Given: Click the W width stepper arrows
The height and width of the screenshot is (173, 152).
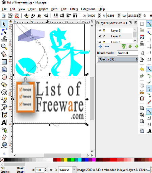Looking at the screenshot, I should pos(140,16).
